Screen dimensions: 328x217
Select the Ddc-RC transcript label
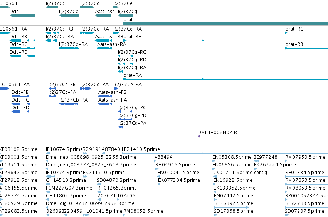coord(19,44)
